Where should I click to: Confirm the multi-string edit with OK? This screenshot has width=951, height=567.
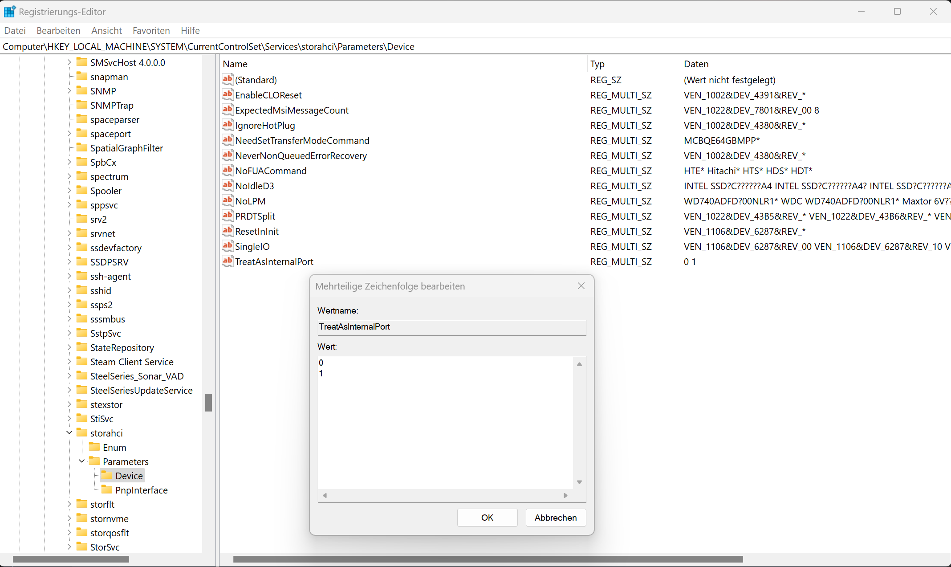click(487, 517)
